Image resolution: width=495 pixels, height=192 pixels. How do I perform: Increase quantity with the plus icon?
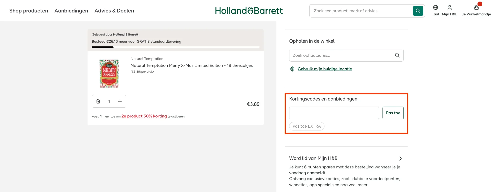click(x=120, y=101)
